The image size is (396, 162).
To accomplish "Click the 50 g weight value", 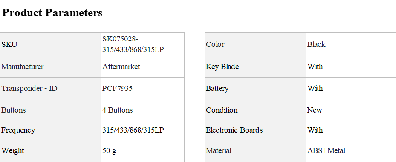I will 110,150.
